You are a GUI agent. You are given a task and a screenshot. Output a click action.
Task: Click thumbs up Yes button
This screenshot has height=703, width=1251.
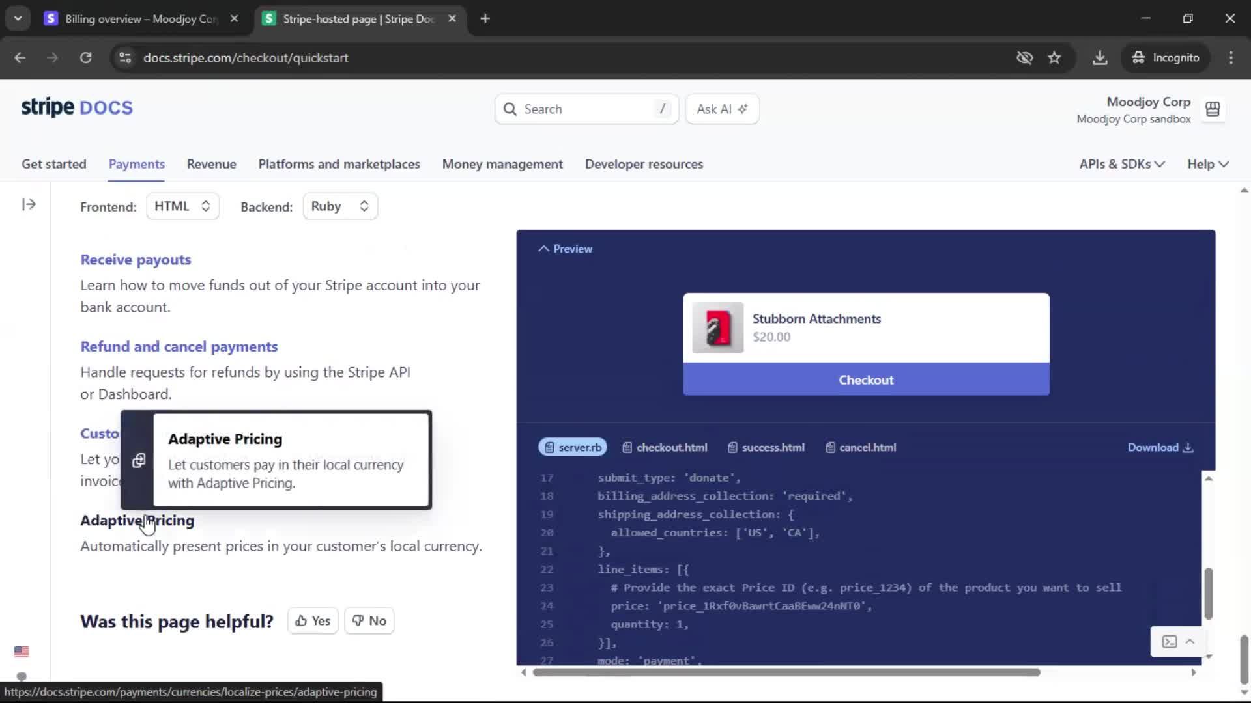pyautogui.click(x=313, y=621)
